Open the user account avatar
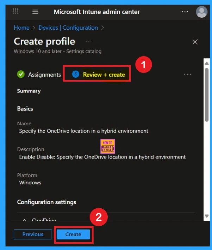Viewport: 212px width, 250px height. pos(201,12)
